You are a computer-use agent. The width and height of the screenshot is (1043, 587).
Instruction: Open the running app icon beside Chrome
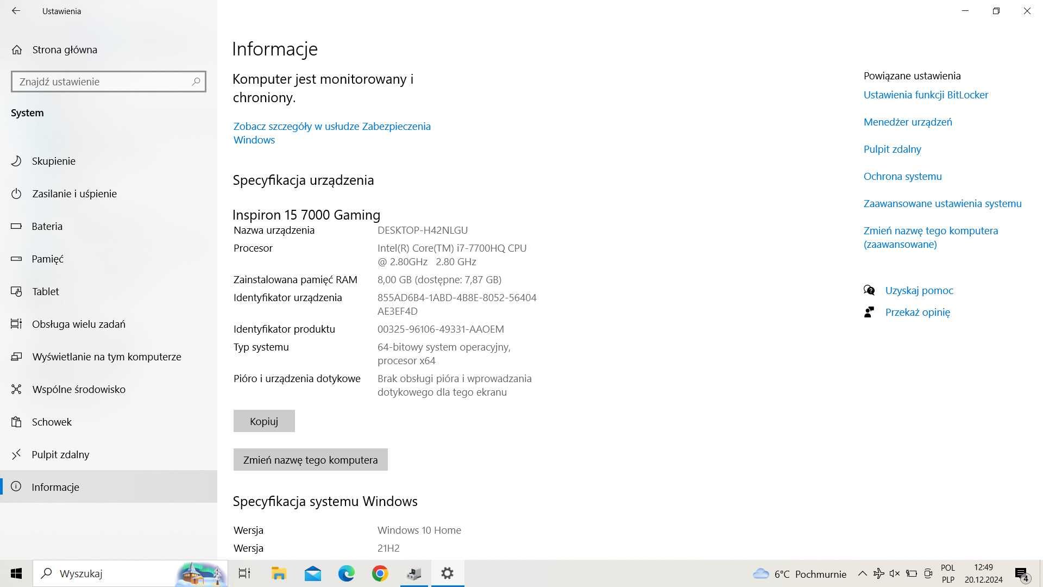click(414, 573)
